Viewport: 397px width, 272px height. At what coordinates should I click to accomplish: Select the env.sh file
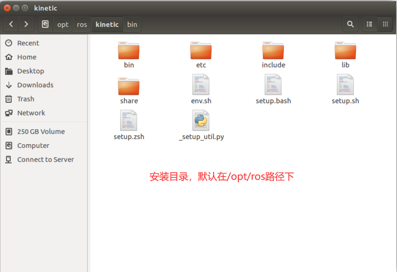click(201, 89)
